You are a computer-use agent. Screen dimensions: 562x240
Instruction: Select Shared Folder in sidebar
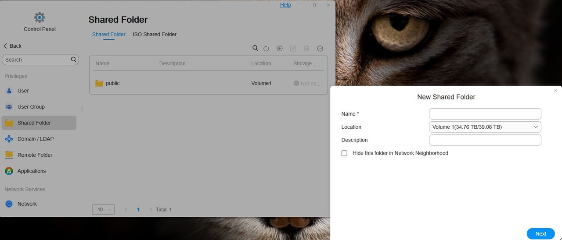pos(39,123)
